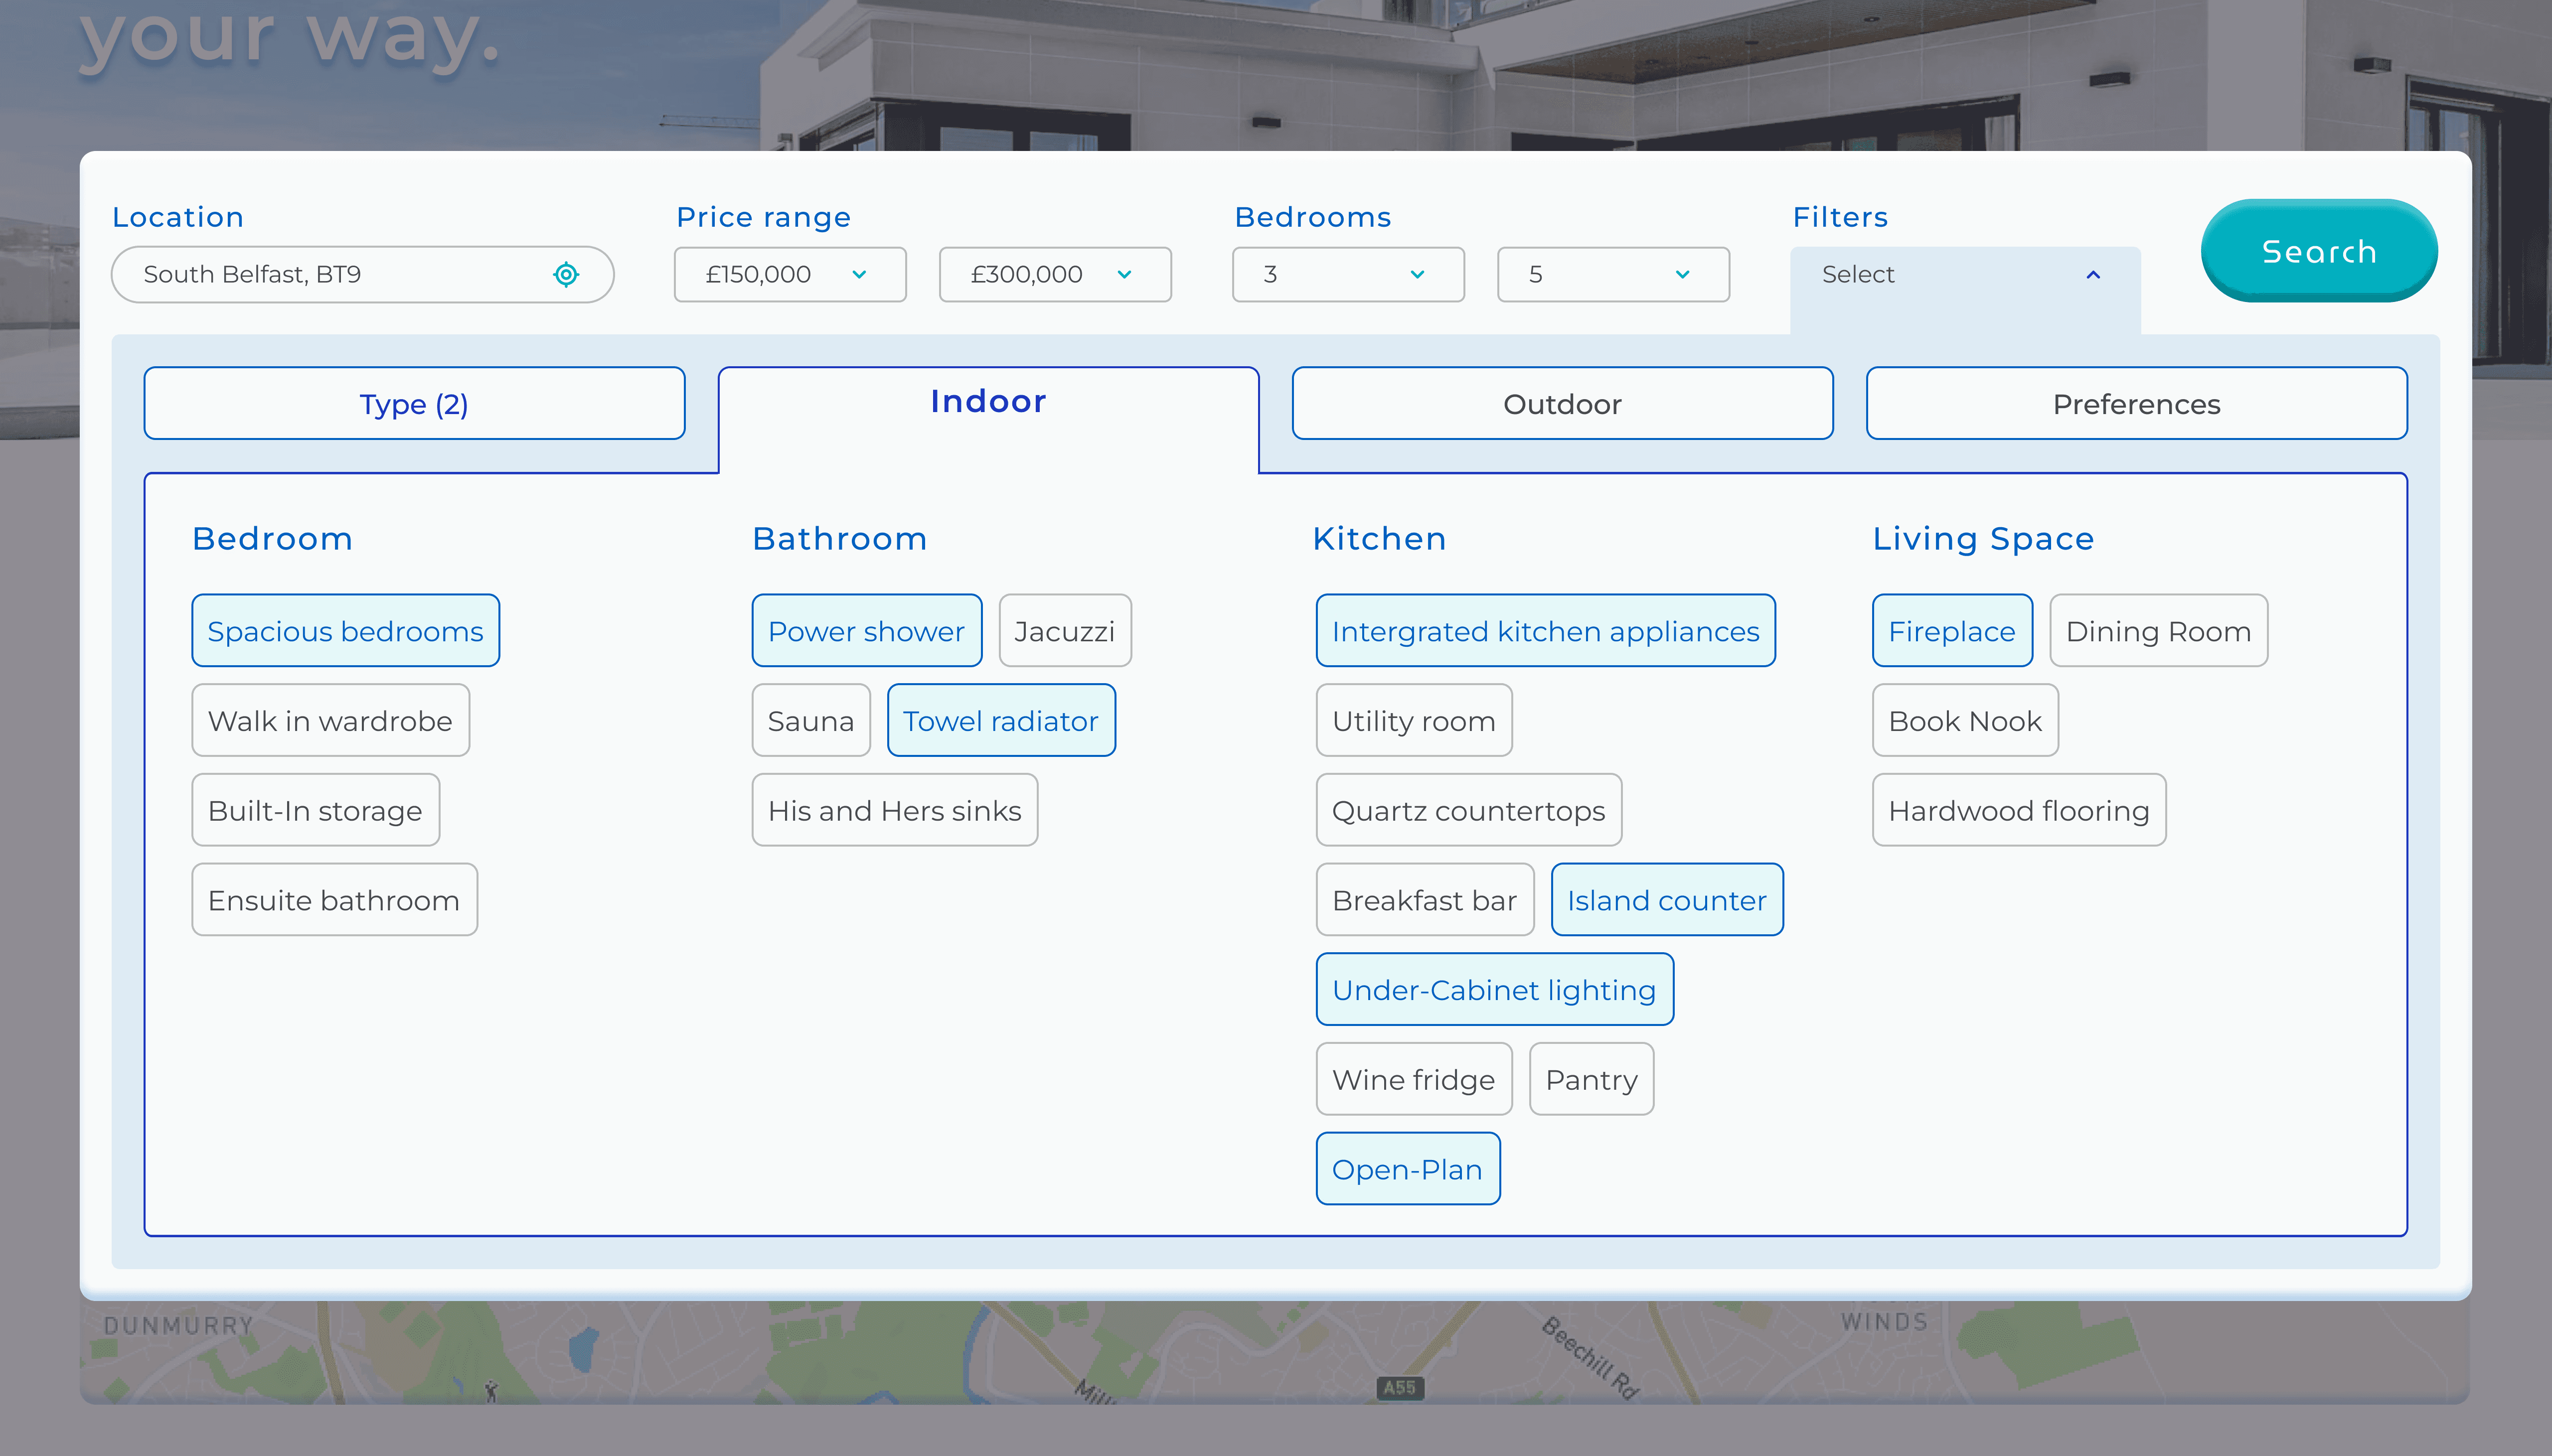The height and width of the screenshot is (1456, 2552).
Task: Turn on the Wine fridge option
Action: 1413,1079
